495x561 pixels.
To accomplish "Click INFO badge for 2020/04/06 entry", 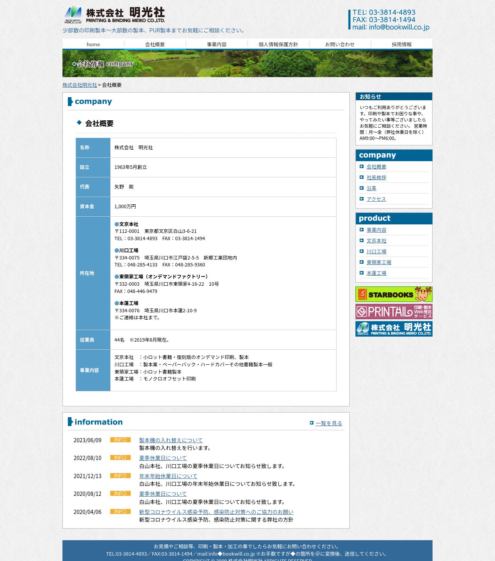I will (120, 512).
